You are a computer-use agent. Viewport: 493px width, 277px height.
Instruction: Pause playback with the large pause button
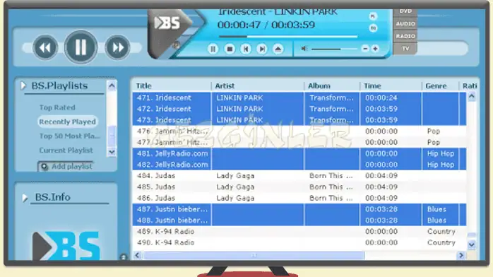point(81,47)
